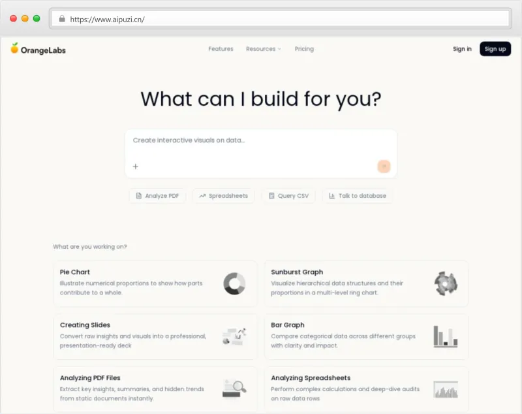The width and height of the screenshot is (522, 414).
Task: Click the sunburst graph ring icon
Action: coord(446,283)
